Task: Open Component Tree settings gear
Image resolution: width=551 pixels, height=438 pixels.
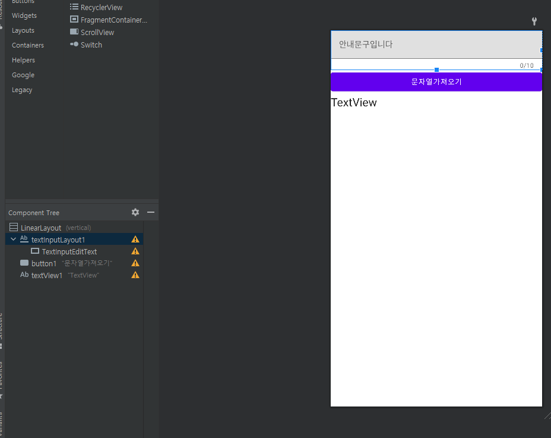Action: (x=135, y=212)
